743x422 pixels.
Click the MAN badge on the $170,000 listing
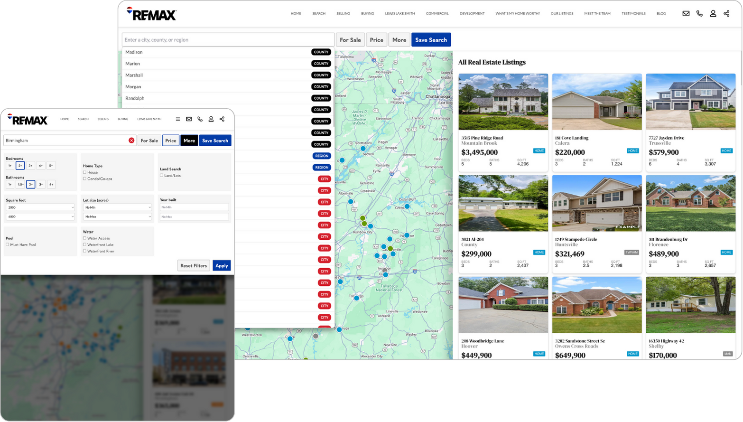click(728, 354)
